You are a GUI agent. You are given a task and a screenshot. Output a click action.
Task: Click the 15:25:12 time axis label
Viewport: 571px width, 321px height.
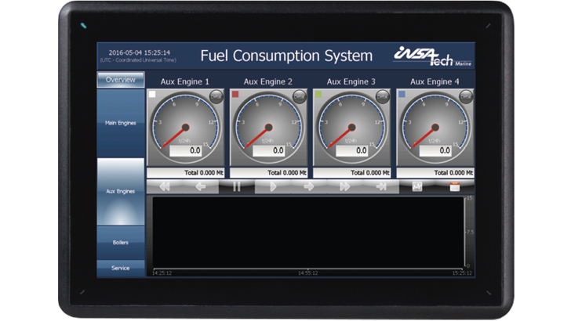click(462, 273)
